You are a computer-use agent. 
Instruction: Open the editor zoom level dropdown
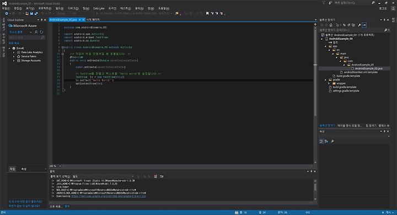tap(60, 166)
